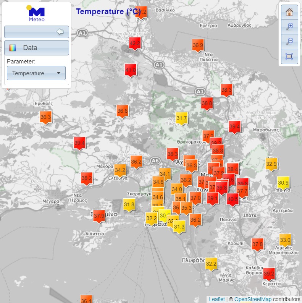
Task: Open the Data panel header
Action: [x=37, y=48]
